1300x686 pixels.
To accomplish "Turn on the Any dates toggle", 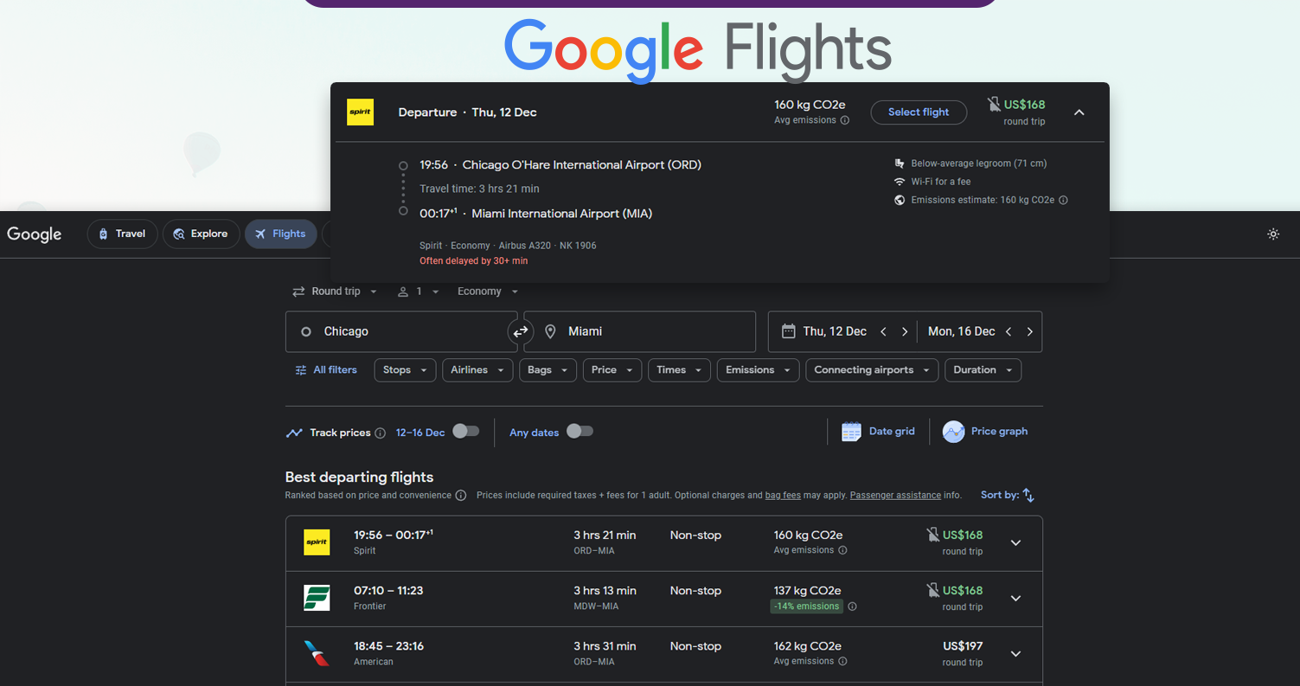I will click(x=580, y=431).
